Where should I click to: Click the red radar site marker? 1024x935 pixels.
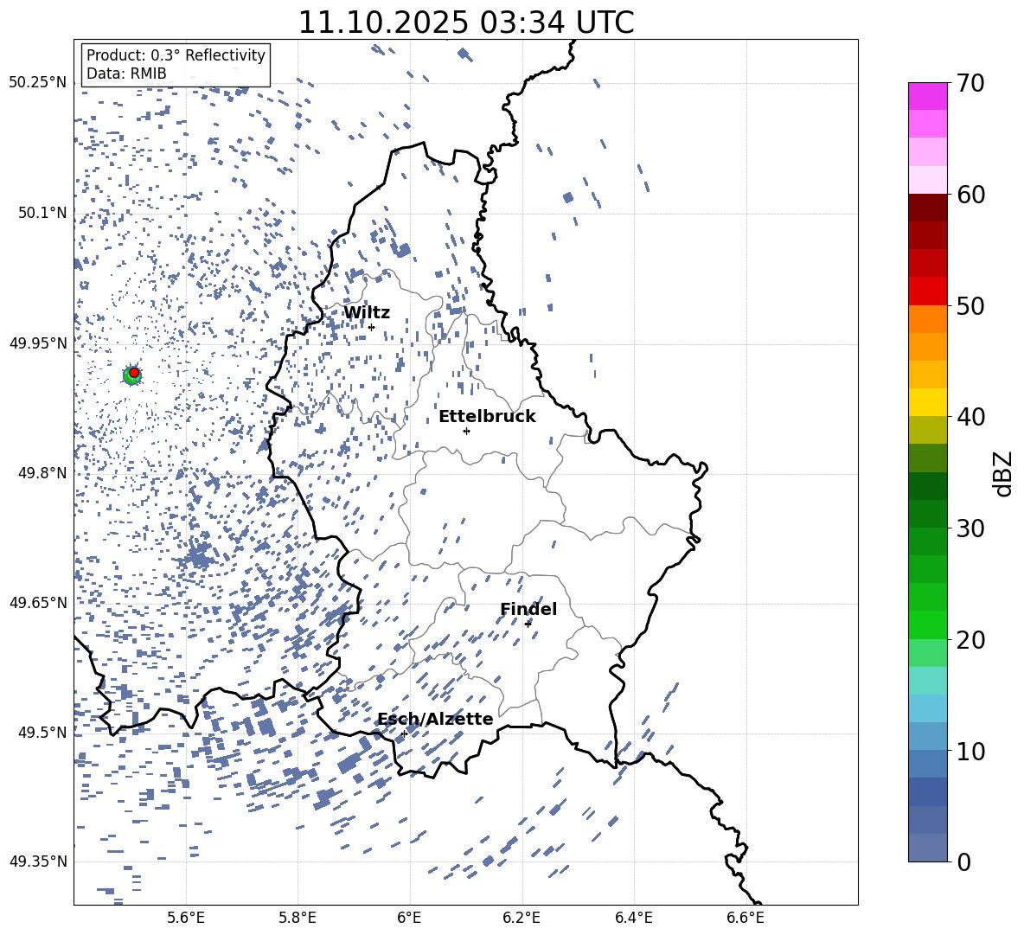(x=134, y=373)
